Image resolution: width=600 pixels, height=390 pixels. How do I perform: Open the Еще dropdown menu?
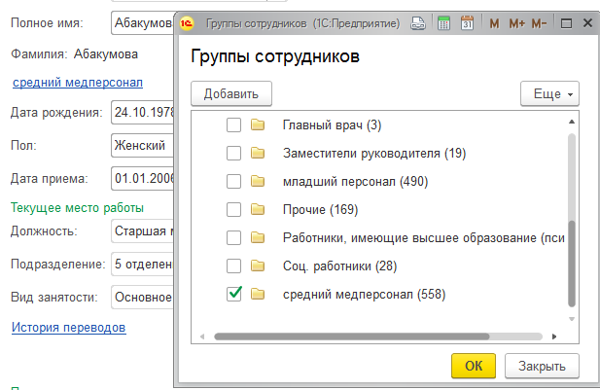pos(550,93)
